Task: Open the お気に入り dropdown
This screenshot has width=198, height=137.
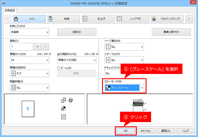Action: (30, 32)
